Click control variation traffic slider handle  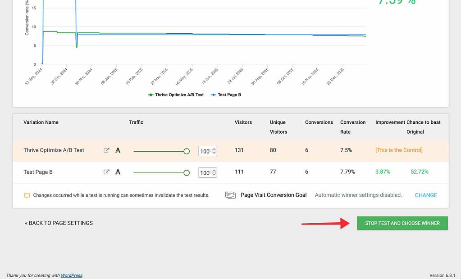click(x=187, y=151)
